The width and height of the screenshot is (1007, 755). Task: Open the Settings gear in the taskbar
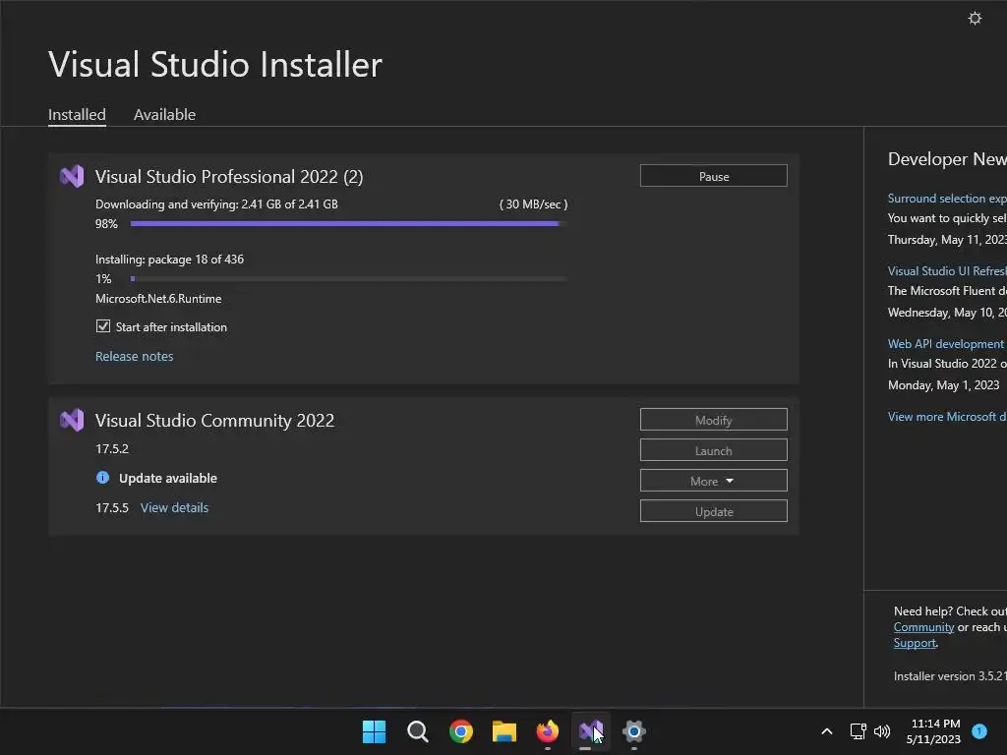click(x=634, y=731)
